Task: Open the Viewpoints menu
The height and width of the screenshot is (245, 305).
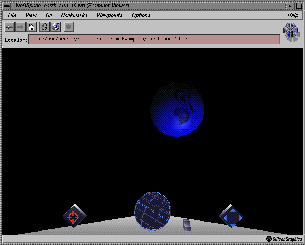Action: [109, 15]
